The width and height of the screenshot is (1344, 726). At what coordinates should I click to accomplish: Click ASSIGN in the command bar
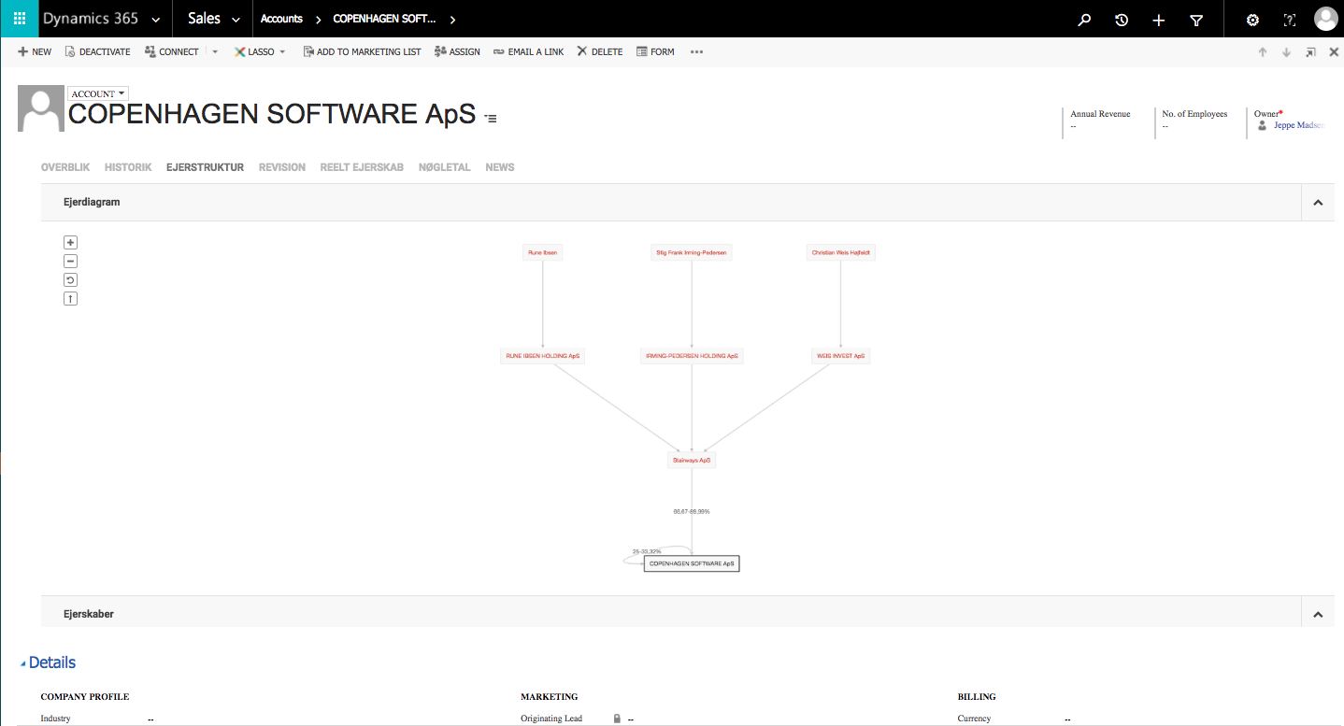click(x=457, y=52)
